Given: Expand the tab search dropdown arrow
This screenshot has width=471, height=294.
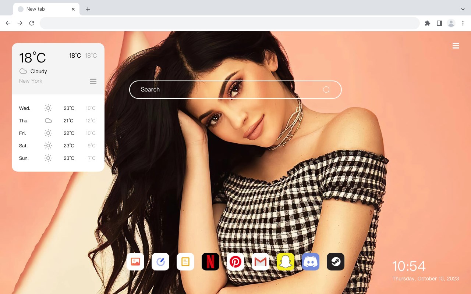Looking at the screenshot, I should 463,9.
